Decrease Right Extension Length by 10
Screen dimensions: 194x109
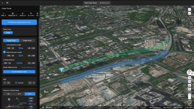[12, 56]
